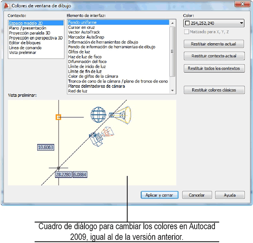Click Aplicar y cerrar button

(159, 195)
